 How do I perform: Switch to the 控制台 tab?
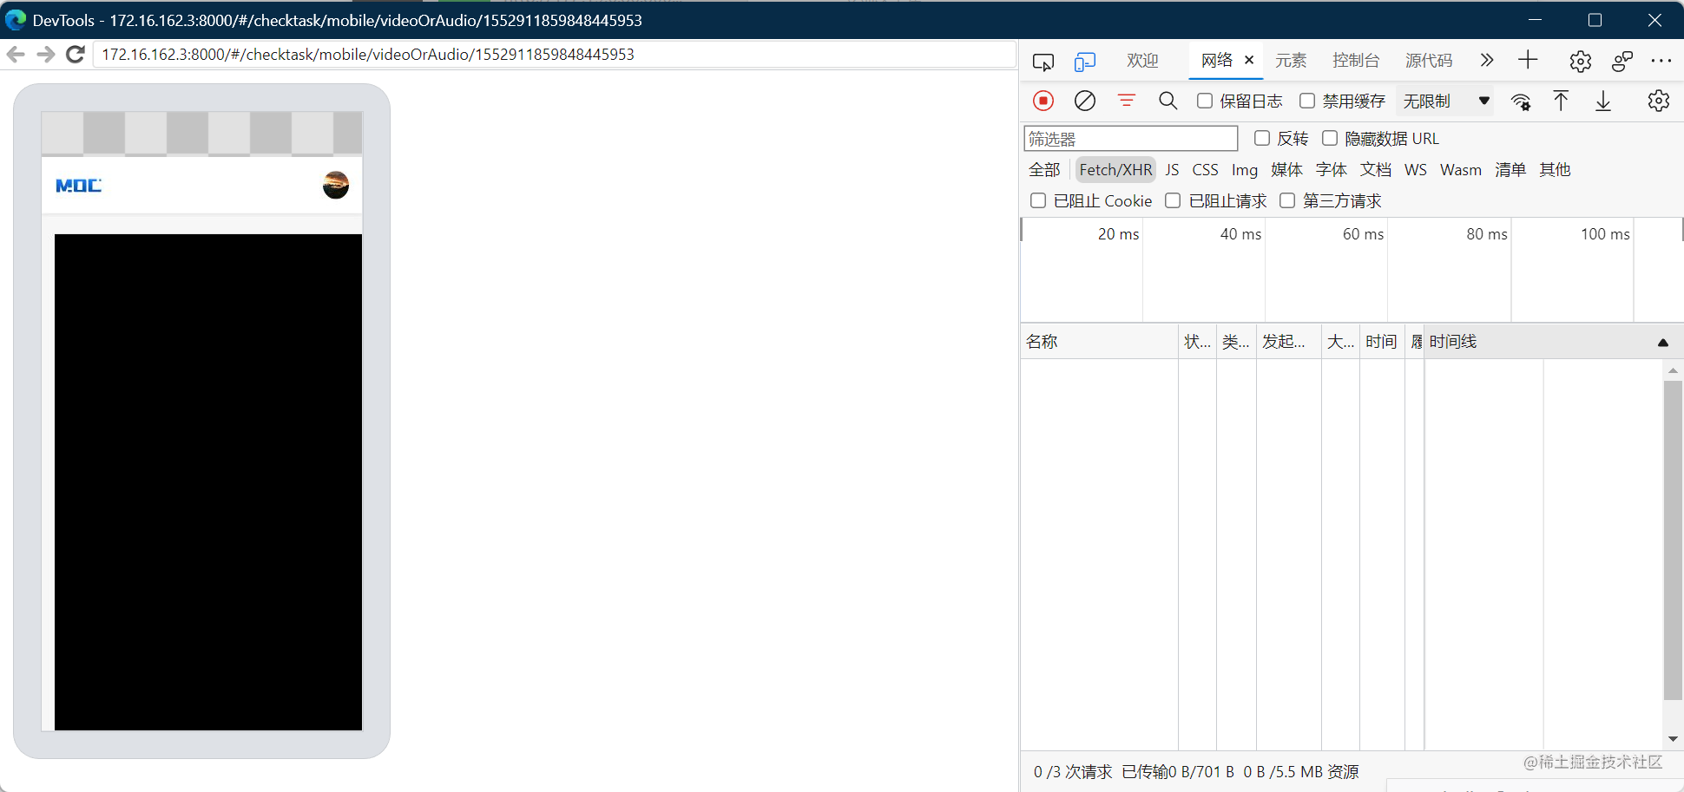1356,61
